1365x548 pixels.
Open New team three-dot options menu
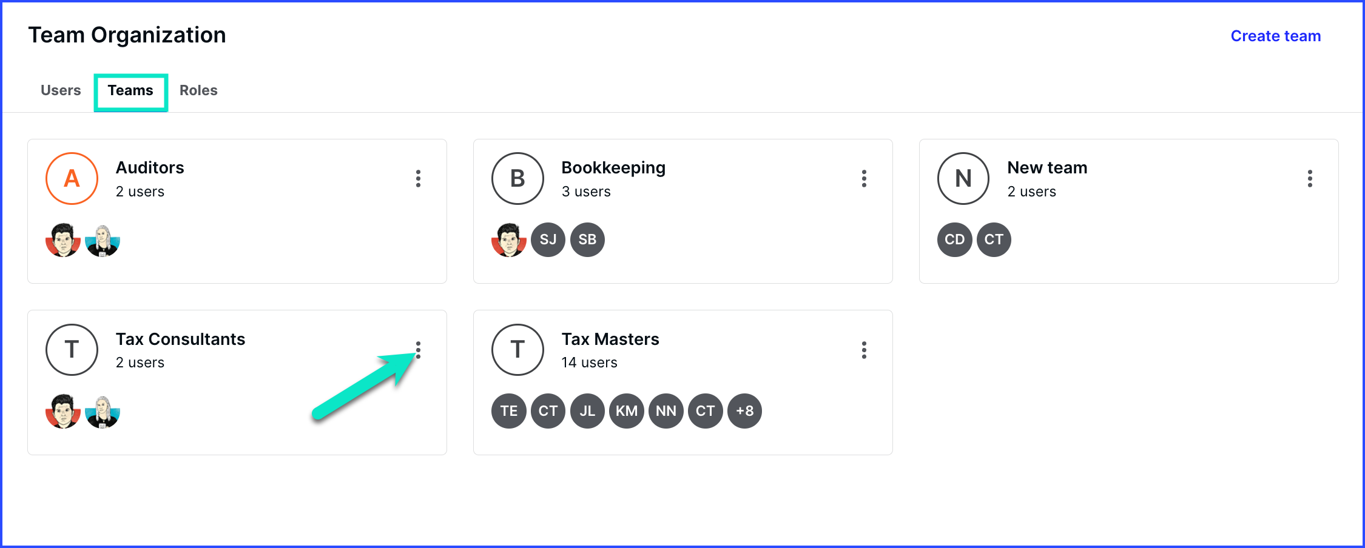click(x=1310, y=179)
